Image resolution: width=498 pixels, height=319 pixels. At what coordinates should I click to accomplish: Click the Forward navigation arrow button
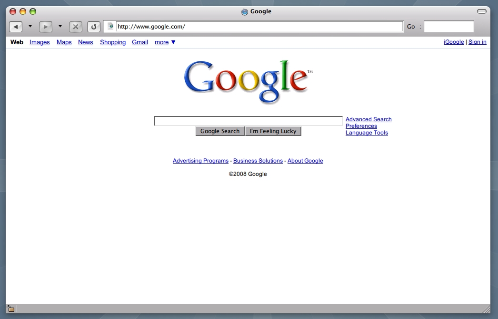click(45, 27)
